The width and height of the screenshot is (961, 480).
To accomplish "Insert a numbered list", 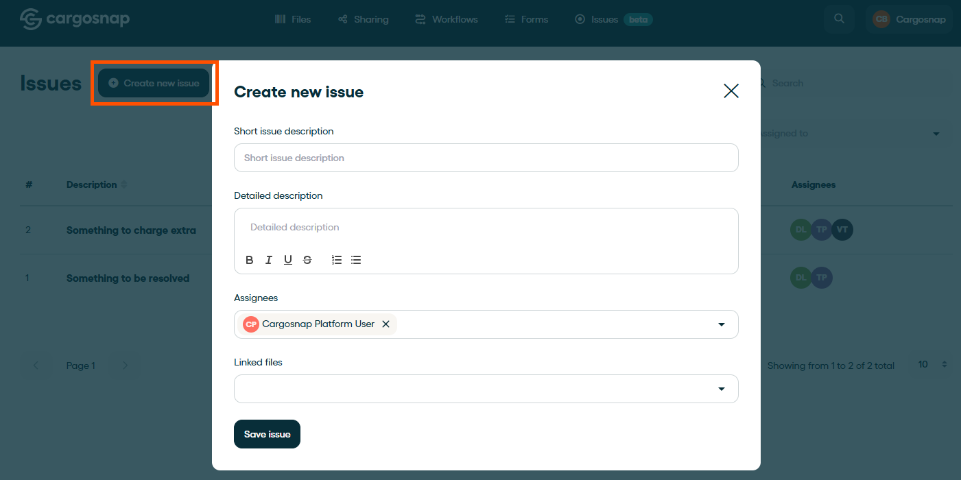I will click(337, 260).
